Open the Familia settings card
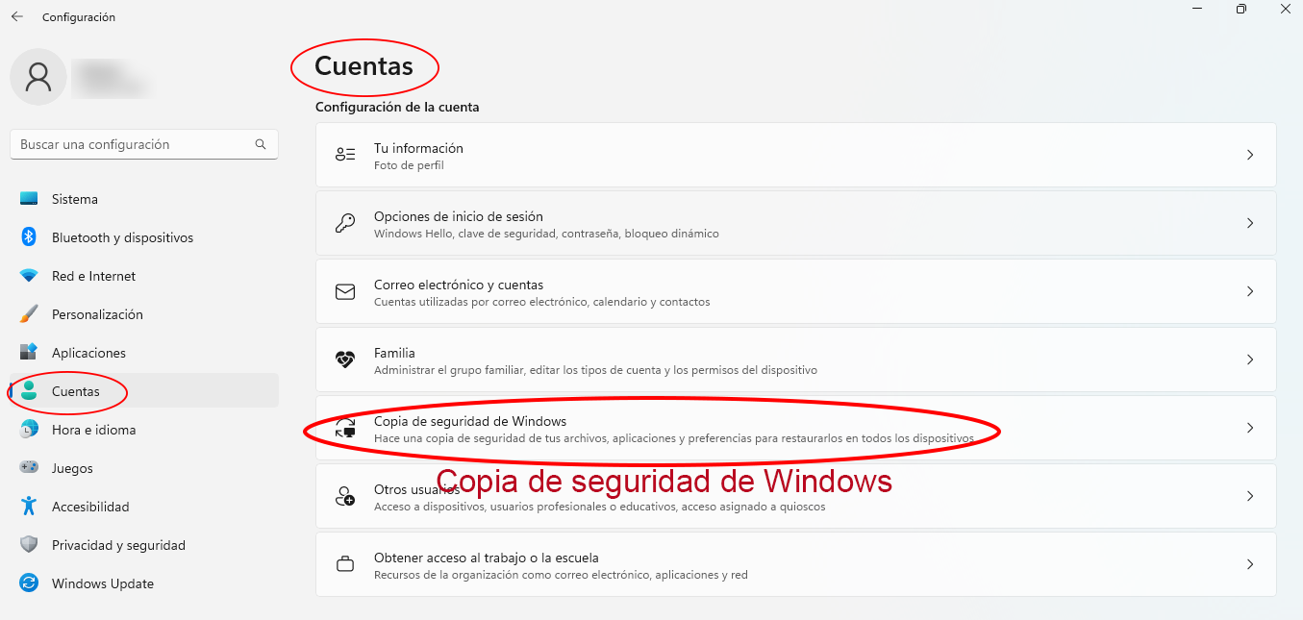Viewport: 1303px width, 620px height. click(x=796, y=360)
